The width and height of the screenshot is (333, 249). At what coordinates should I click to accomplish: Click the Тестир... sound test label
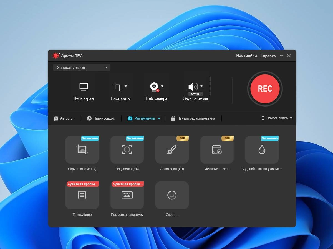pyautogui.click(x=196, y=94)
